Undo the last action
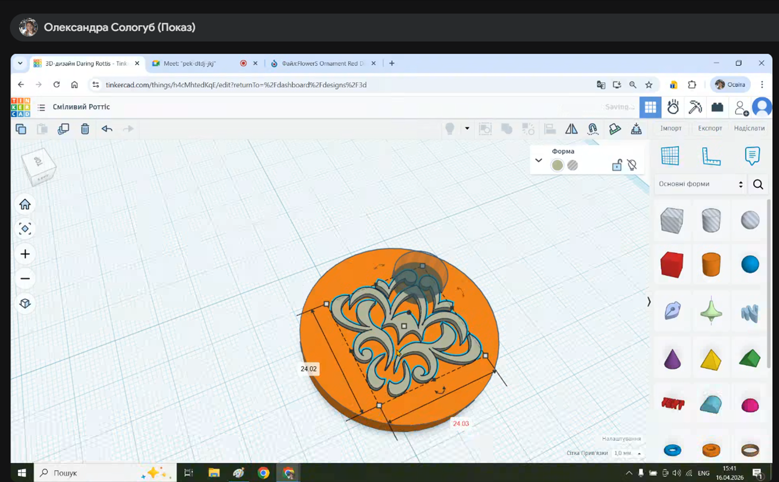Screen dimensions: 779x482 [x=107, y=129]
